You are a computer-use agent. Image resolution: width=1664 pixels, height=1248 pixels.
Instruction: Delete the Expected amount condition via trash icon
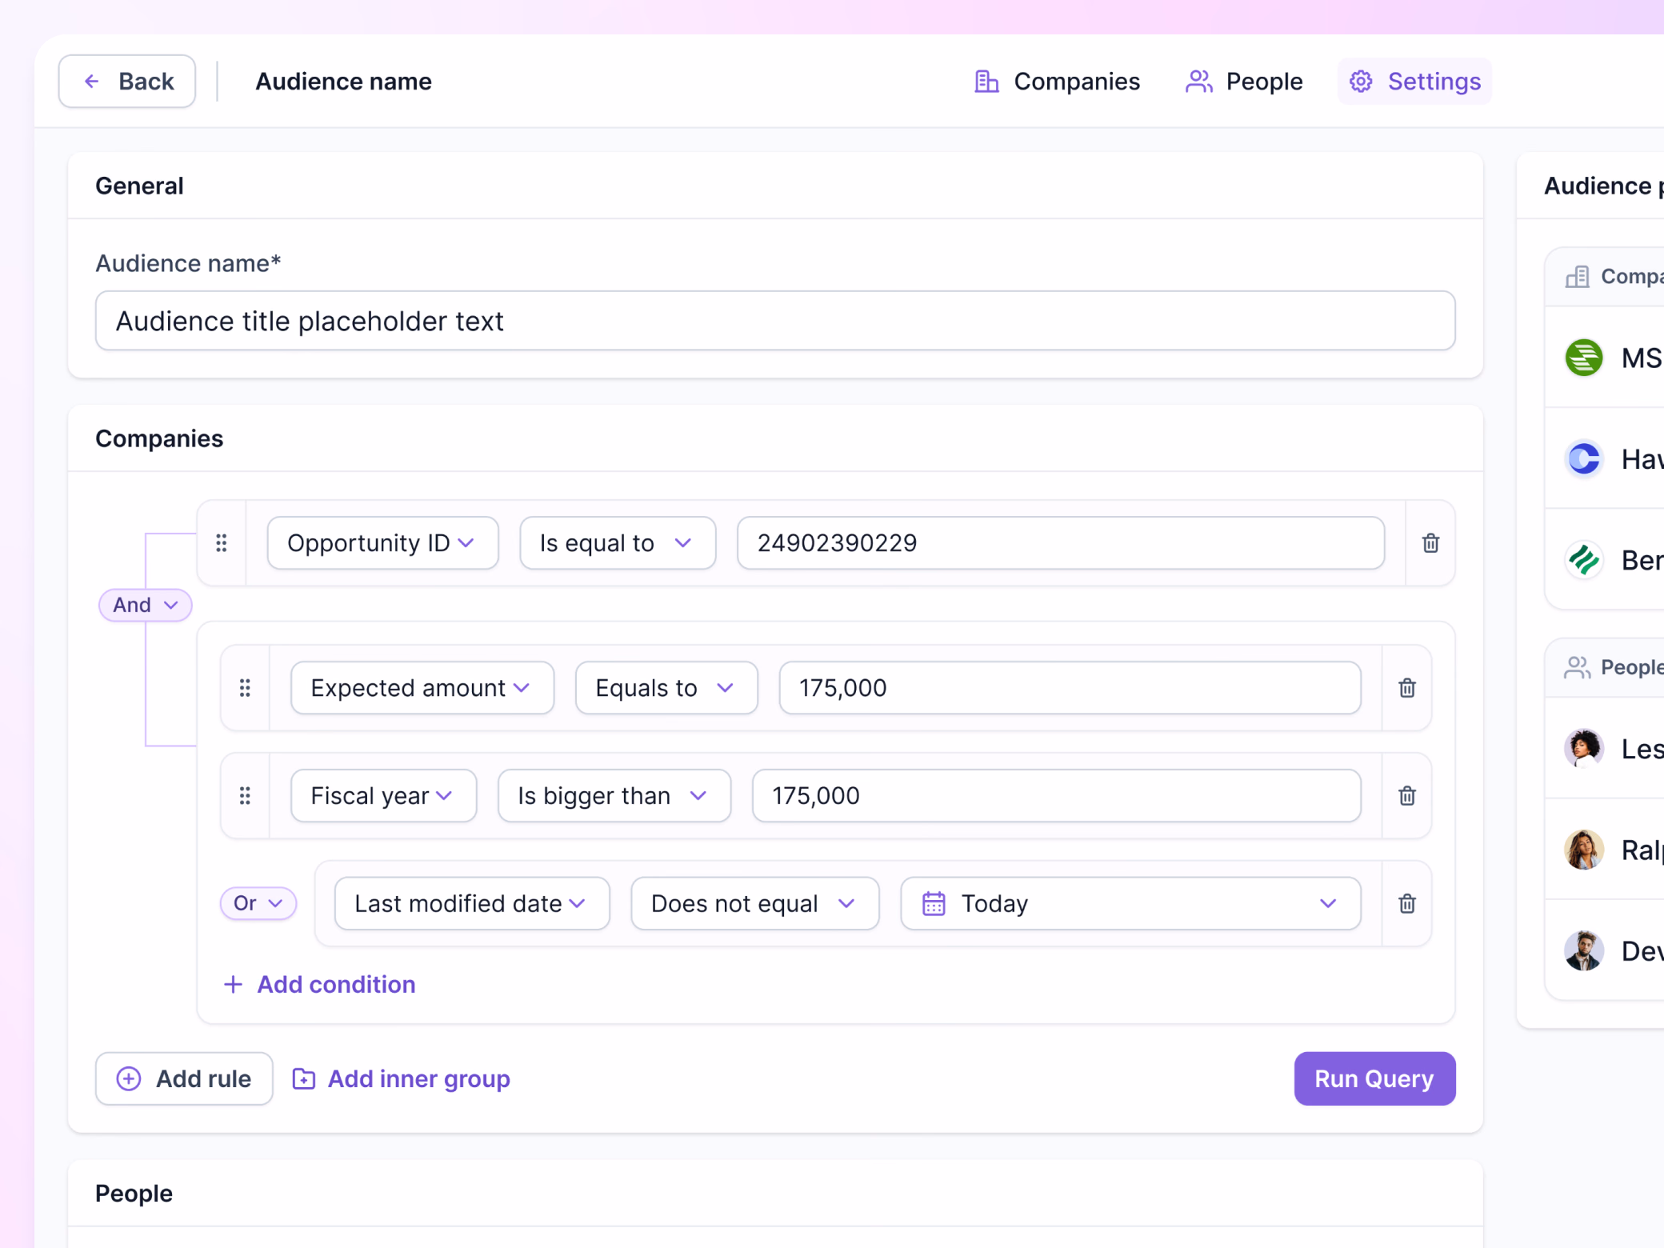(1407, 688)
